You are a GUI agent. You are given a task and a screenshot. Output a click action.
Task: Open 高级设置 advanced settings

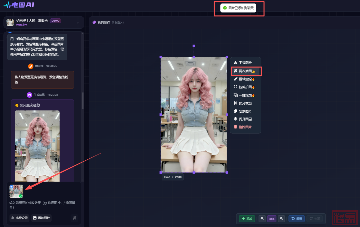point(19,218)
